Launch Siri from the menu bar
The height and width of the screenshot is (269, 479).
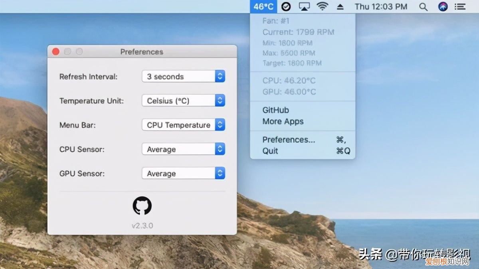(x=443, y=6)
